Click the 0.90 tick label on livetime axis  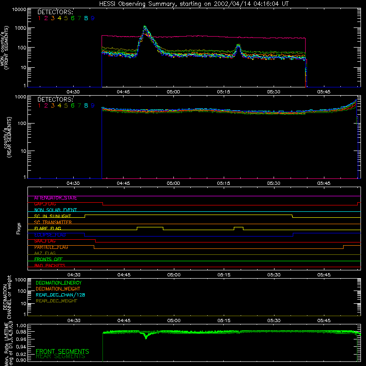point(21,360)
